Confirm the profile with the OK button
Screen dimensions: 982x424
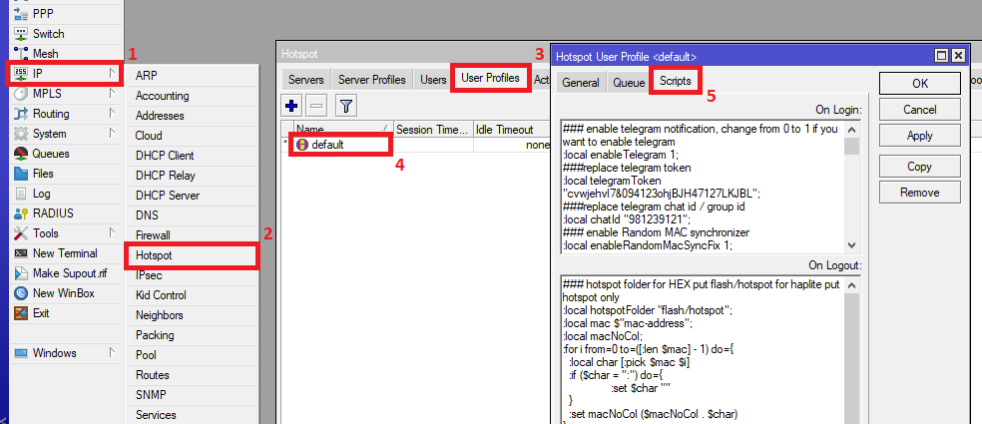pyautogui.click(x=920, y=83)
